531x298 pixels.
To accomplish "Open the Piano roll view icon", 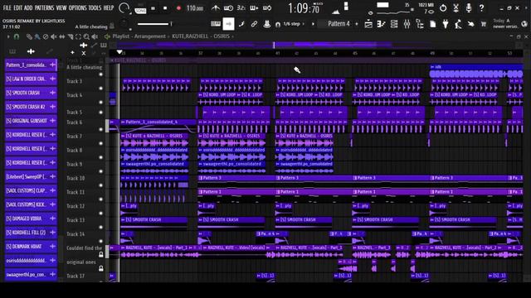I will 382,24.
